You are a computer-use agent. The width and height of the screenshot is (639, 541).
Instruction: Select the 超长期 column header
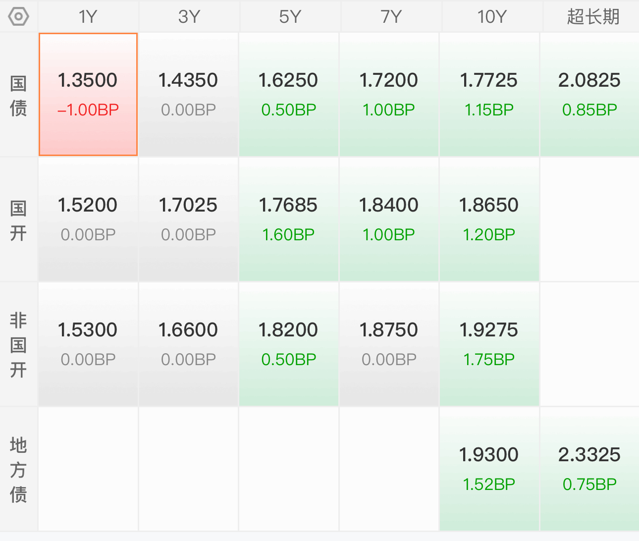pyautogui.click(x=593, y=17)
